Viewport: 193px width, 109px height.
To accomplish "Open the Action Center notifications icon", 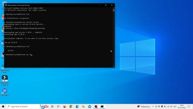I will [189, 106].
